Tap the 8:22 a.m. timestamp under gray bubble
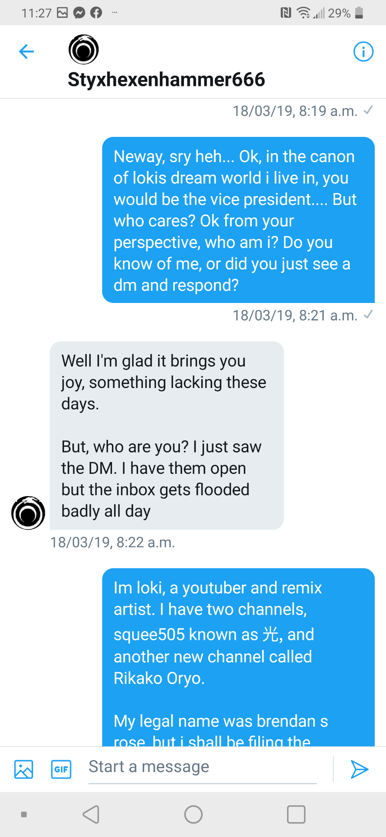Screen dimensions: 386x837 coord(112,542)
